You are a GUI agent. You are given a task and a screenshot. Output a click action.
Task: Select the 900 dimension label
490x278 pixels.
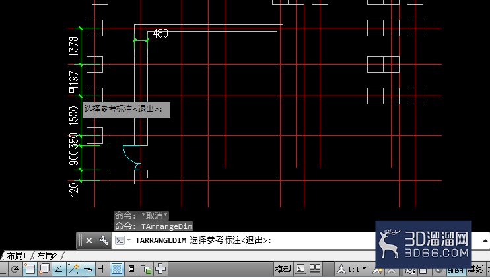coord(73,158)
